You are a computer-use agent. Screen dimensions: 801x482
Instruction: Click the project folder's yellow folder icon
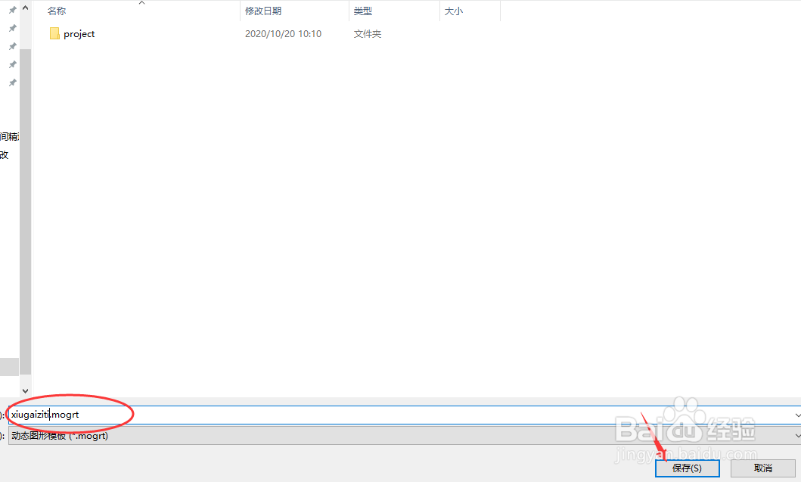pos(54,33)
